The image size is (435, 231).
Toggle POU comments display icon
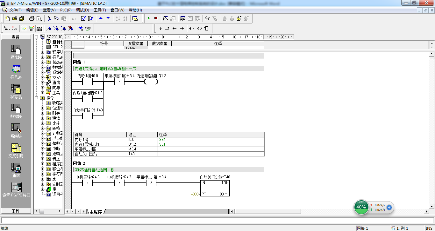[x=24, y=28]
